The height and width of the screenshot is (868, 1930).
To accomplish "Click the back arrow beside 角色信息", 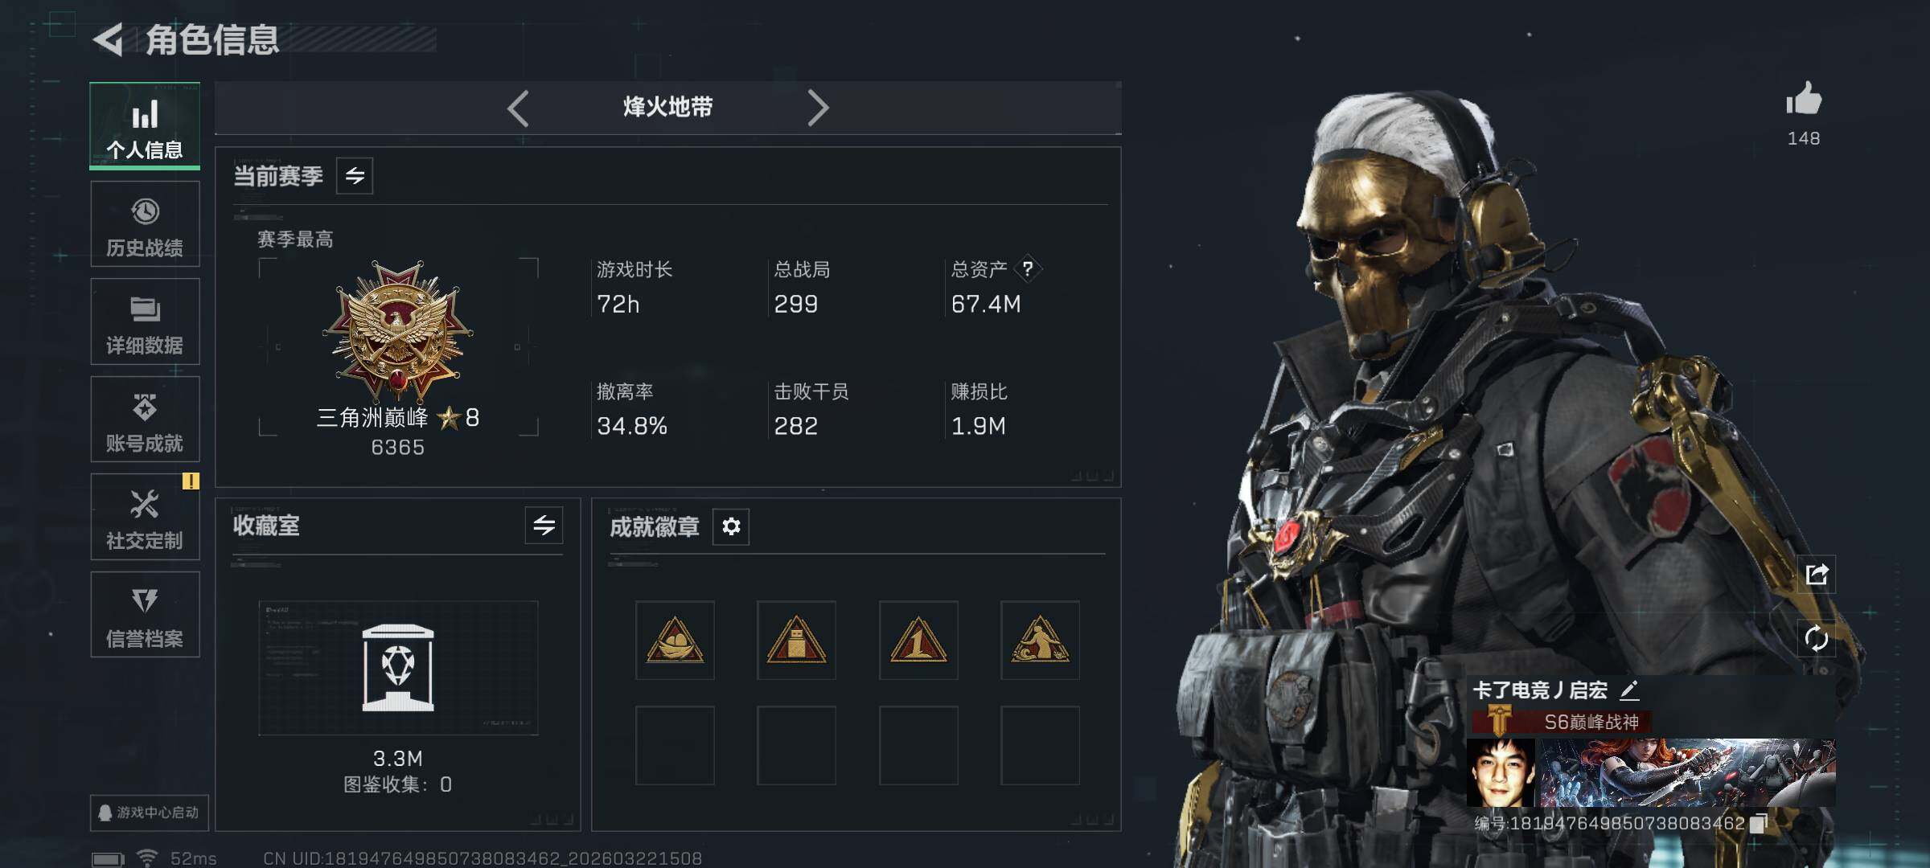I will pos(109,39).
